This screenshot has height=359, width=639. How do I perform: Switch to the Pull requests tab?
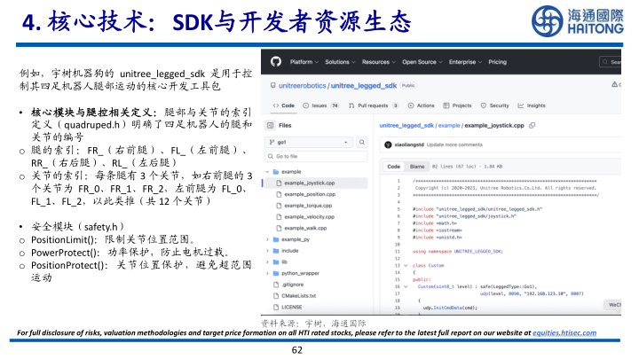click(373, 105)
